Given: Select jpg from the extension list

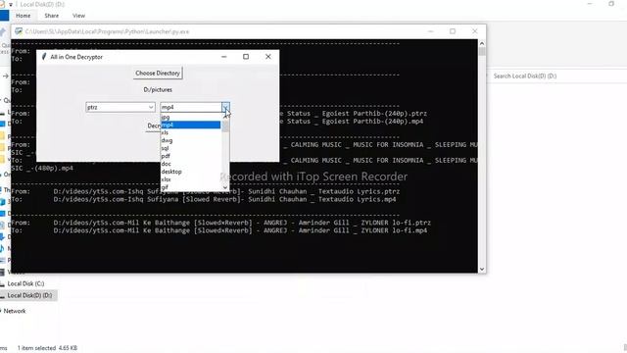Looking at the screenshot, I should pyautogui.click(x=191, y=118).
